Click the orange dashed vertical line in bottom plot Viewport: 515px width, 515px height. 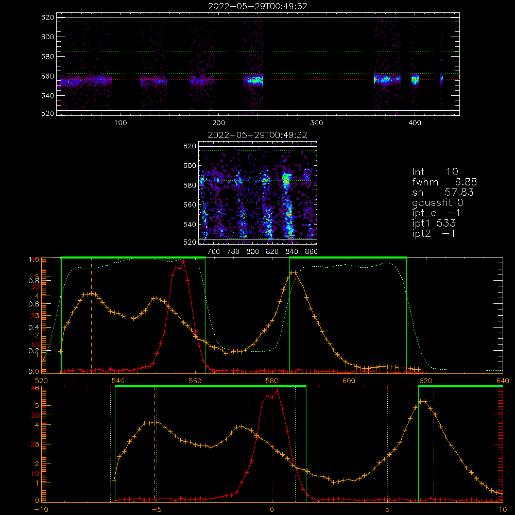point(154,444)
